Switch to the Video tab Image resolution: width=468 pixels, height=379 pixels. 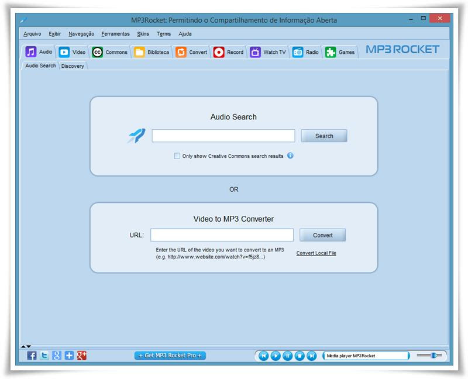click(x=72, y=52)
